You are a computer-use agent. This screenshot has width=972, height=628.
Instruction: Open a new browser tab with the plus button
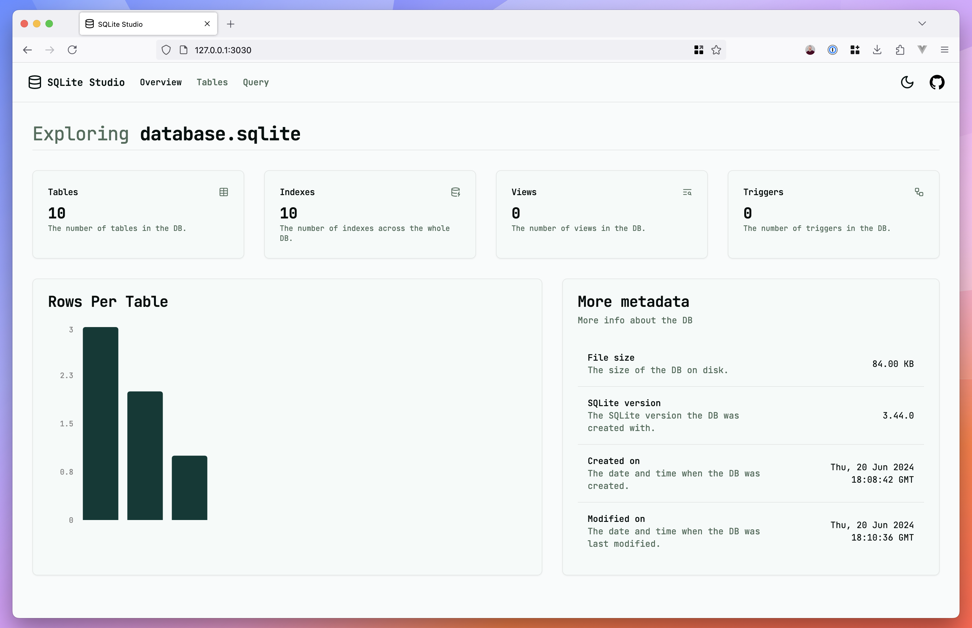(x=231, y=24)
